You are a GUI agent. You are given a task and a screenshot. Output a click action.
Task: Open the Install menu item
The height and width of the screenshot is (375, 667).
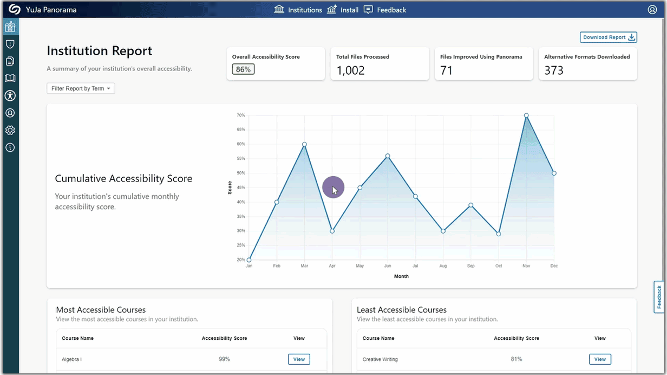343,10
